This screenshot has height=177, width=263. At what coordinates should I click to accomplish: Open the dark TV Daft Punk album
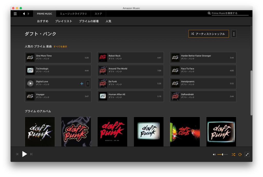[221, 132]
